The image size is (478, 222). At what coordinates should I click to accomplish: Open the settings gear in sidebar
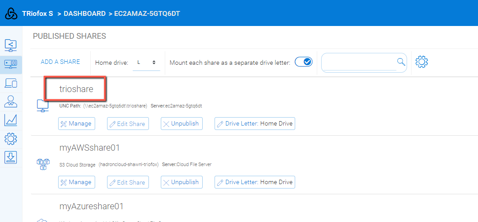pyautogui.click(x=11, y=139)
